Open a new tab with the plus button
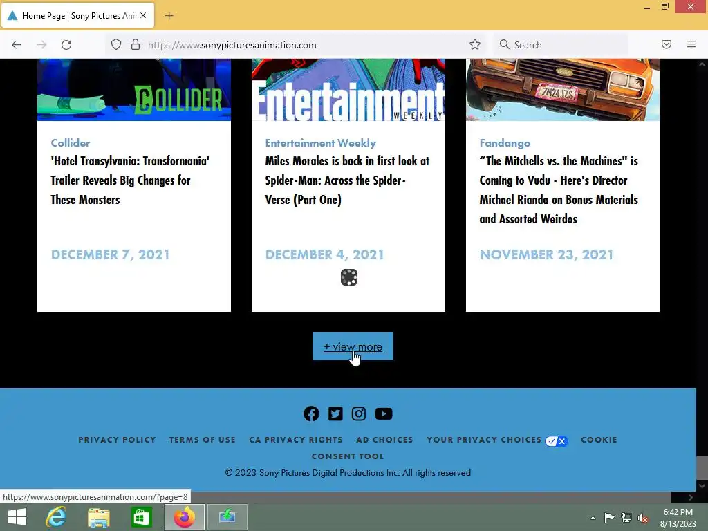This screenshot has width=708, height=531. coord(169,16)
